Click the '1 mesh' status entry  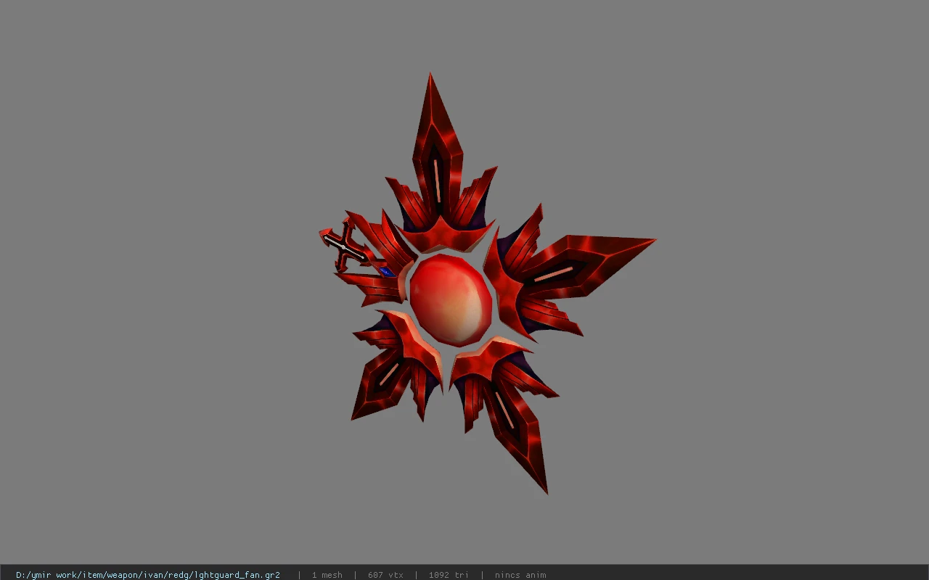(x=327, y=575)
